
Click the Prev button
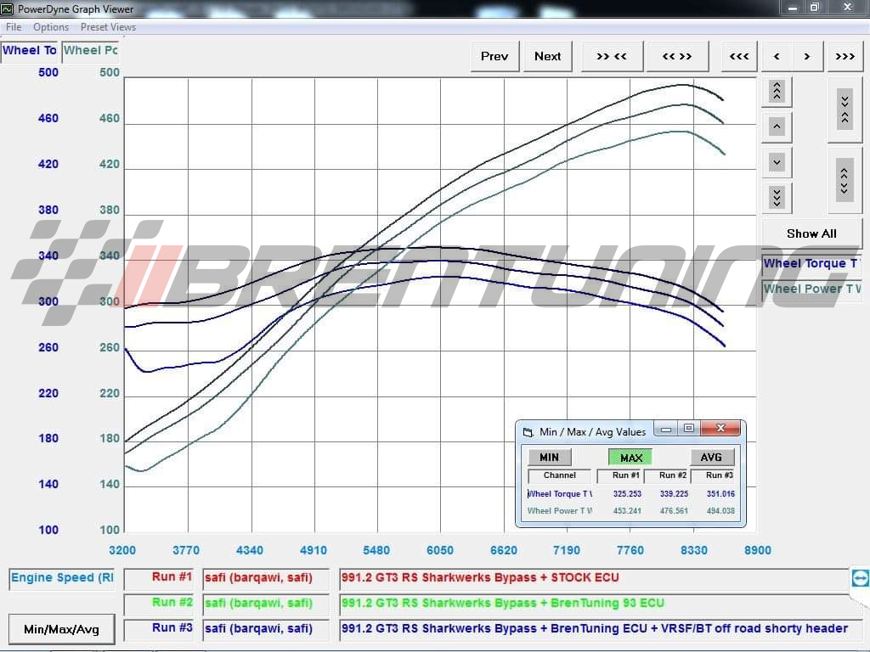click(494, 56)
